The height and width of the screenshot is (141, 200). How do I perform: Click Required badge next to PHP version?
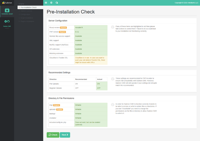[62, 32]
